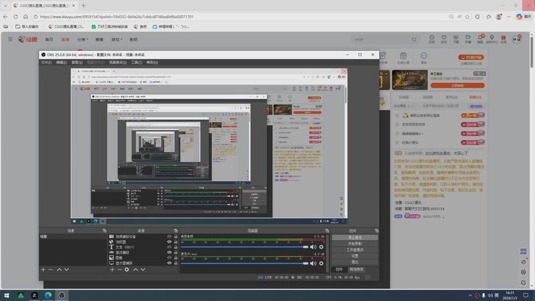
Task: Move scene down arrow in OBS Scenes panel
Action: click(x=66, y=270)
